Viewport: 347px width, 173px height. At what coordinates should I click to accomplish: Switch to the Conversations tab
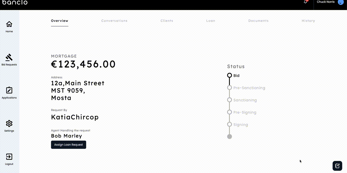(x=114, y=21)
